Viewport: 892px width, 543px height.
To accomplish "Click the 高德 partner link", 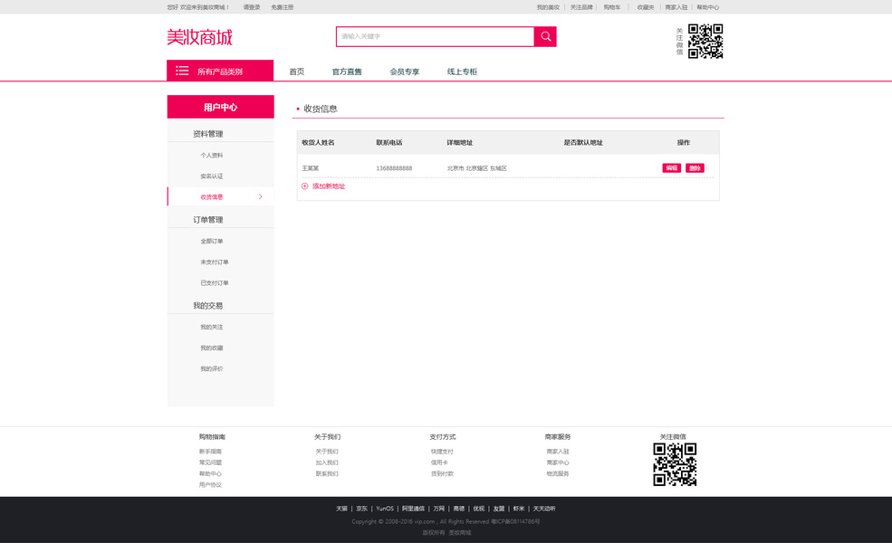I will click(x=458, y=509).
